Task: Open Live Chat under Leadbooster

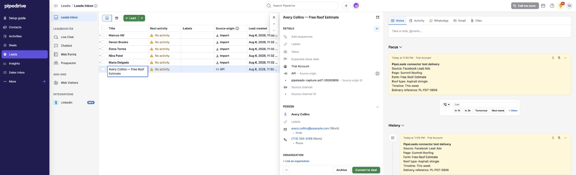Action: (x=74, y=37)
